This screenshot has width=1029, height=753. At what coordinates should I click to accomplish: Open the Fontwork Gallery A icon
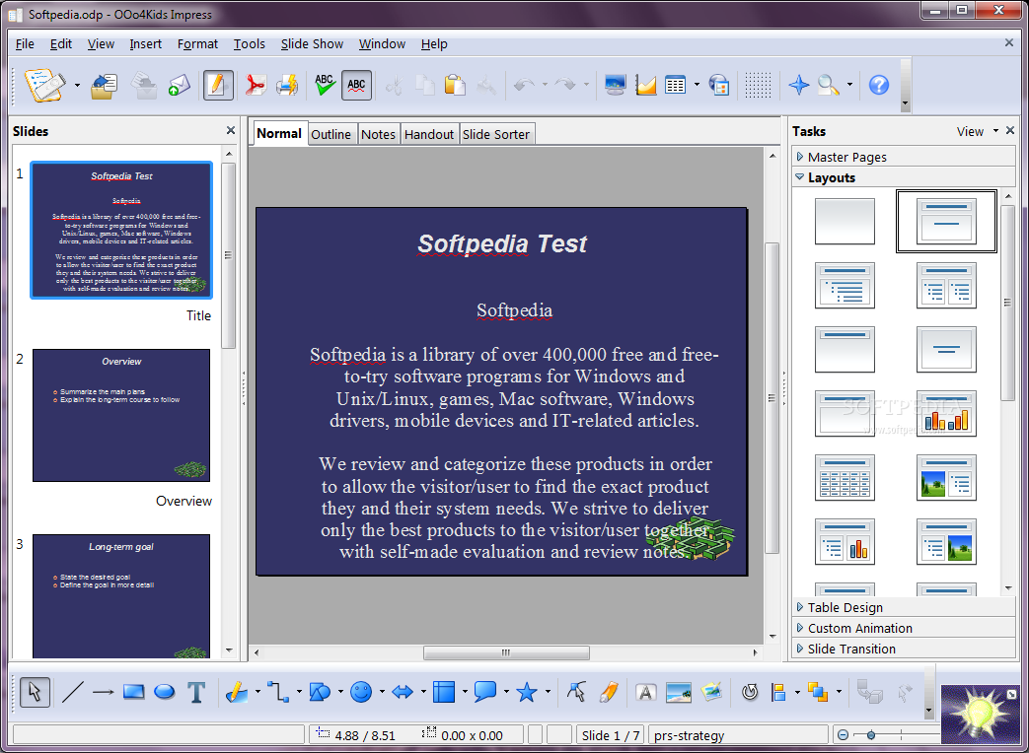(646, 692)
